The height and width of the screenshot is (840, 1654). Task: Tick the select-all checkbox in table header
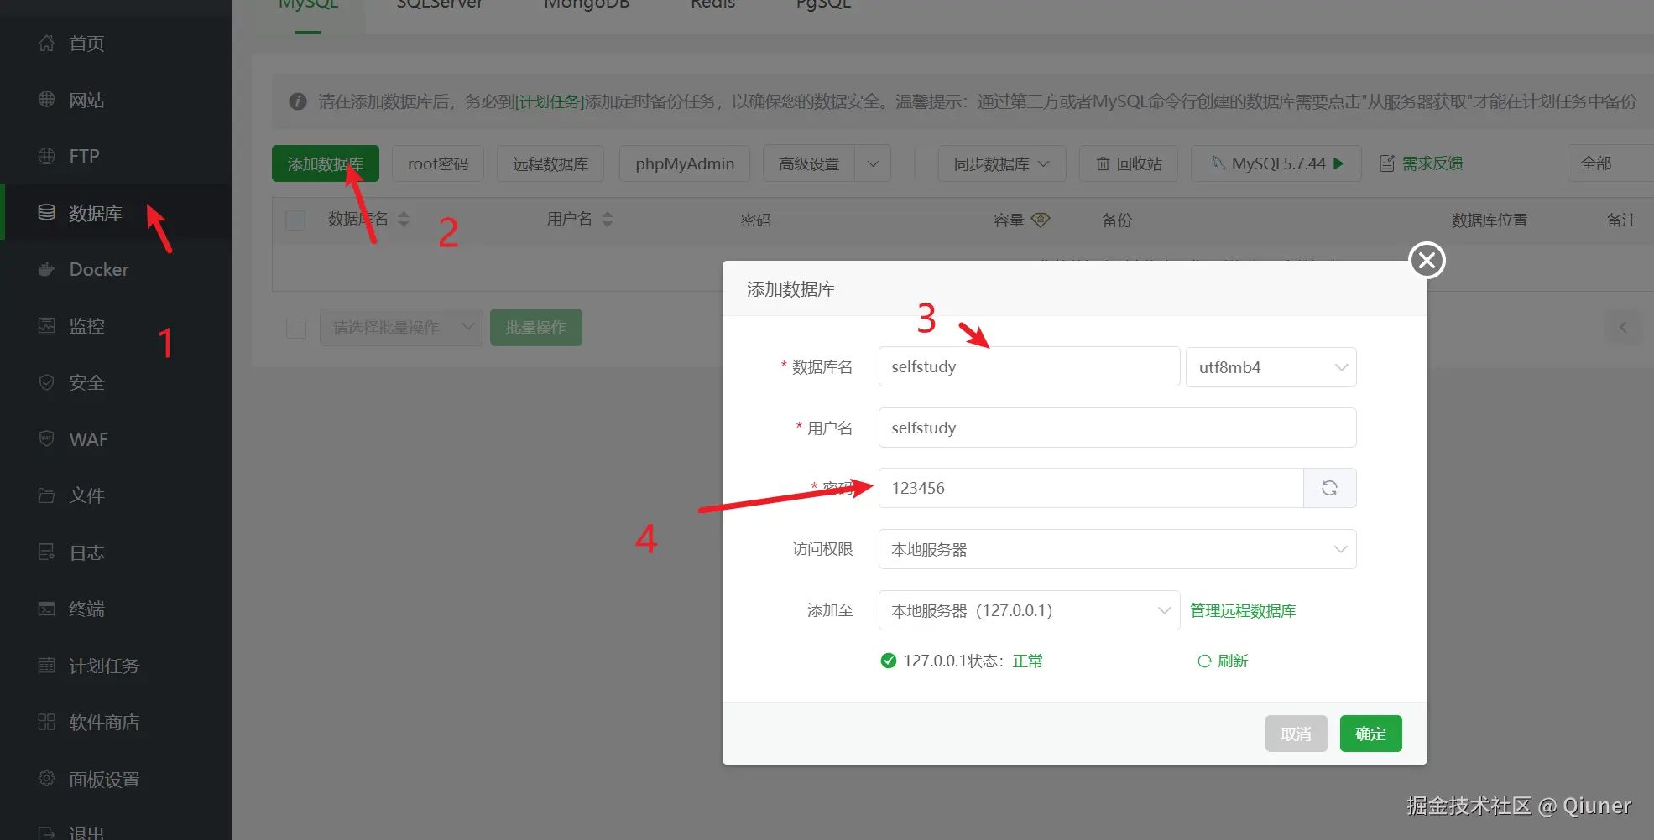pyautogui.click(x=295, y=220)
